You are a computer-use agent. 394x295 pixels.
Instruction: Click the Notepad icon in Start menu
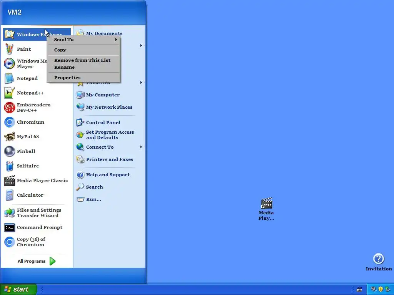9,78
